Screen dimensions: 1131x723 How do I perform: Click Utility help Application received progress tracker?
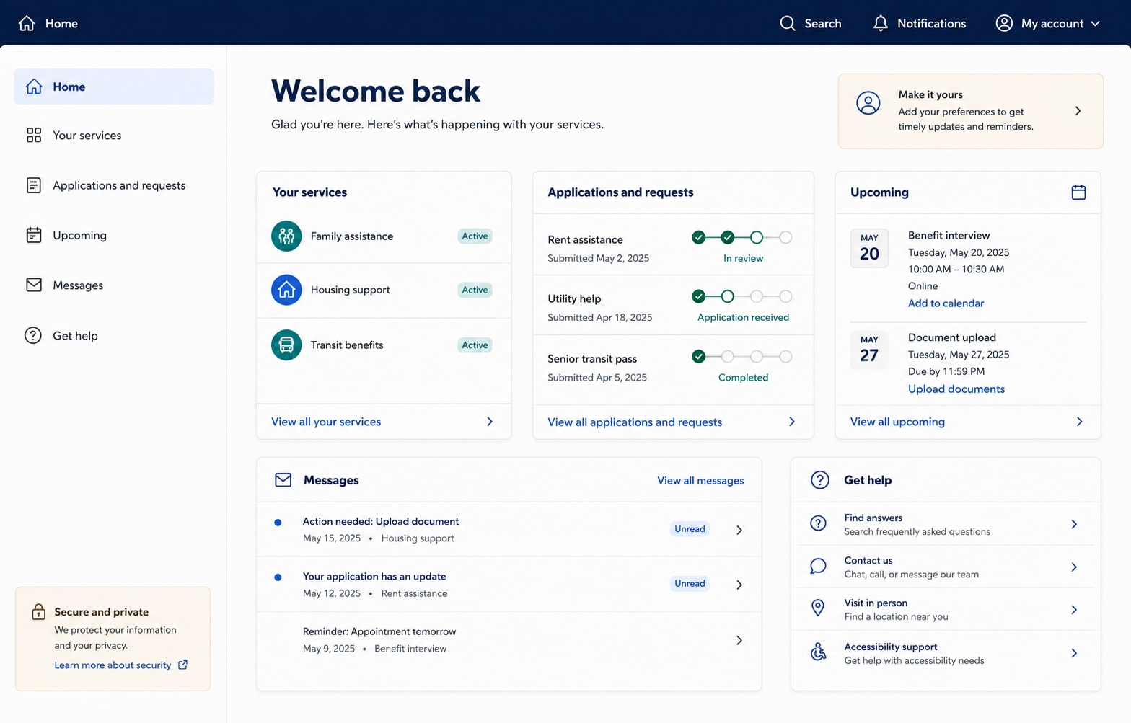742,296
